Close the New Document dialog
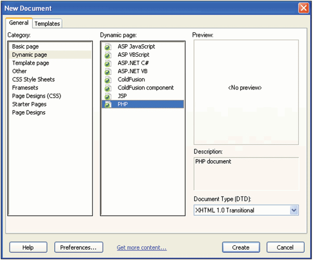The image size is (313, 260). point(304,8)
